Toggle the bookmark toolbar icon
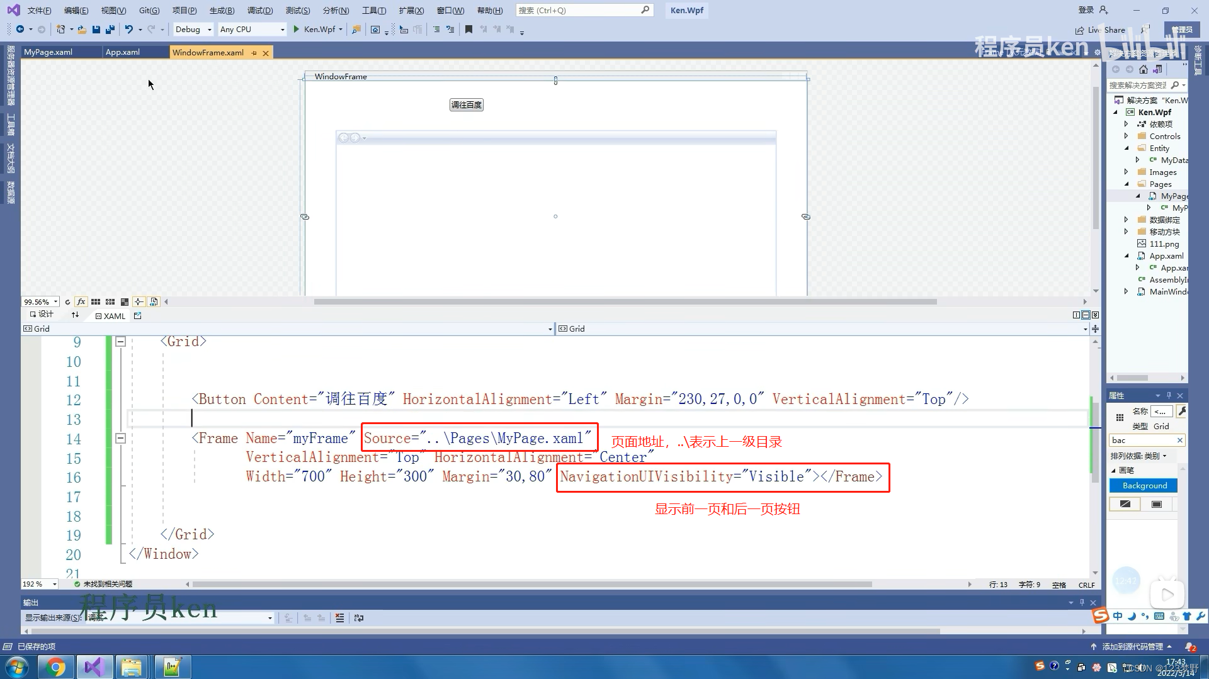The image size is (1209, 679). point(468,30)
